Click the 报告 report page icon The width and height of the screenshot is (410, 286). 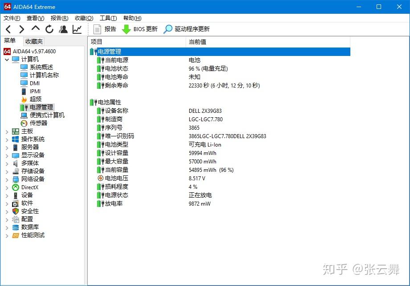(x=97, y=29)
